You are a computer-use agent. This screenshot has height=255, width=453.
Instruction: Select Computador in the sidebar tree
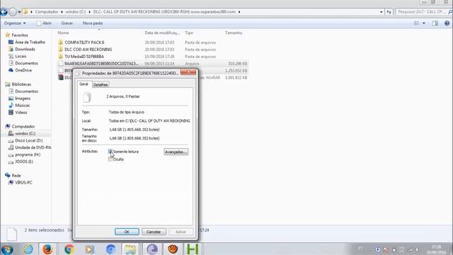[23, 126]
